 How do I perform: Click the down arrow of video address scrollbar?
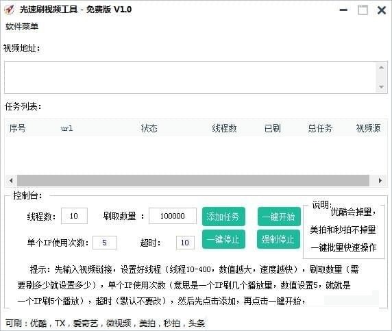(381, 87)
